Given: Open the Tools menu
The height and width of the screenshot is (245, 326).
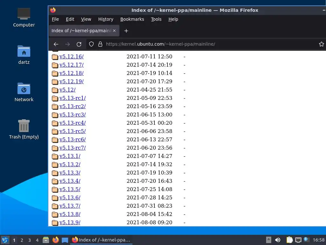Looking at the screenshot, I should [x=156, y=19].
